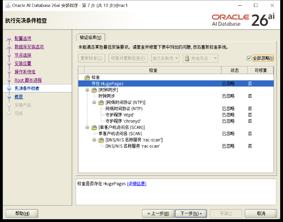Screen dimensions: 283x222
Task: Go to 安装位置 step
Action: pyautogui.click(x=23, y=63)
